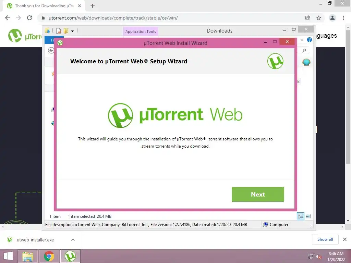Click the green Next button in wizard
This screenshot has height=263, width=351.
tap(258, 194)
